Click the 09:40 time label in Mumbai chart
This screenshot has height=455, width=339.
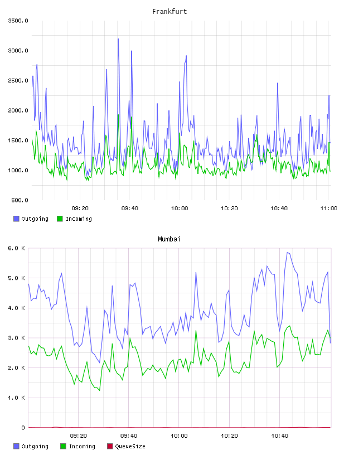tap(129, 436)
